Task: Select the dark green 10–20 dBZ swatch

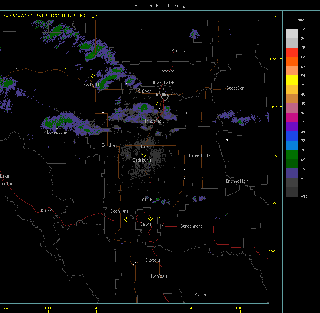Action: [292, 164]
